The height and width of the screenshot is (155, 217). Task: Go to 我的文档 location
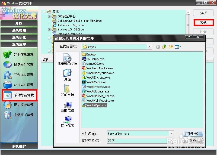tap(67, 91)
